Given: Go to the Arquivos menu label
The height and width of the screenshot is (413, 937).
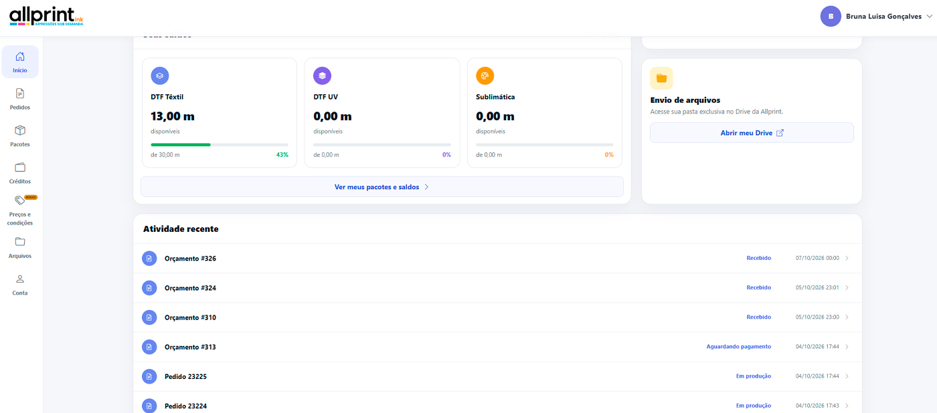Looking at the screenshot, I should tap(20, 256).
